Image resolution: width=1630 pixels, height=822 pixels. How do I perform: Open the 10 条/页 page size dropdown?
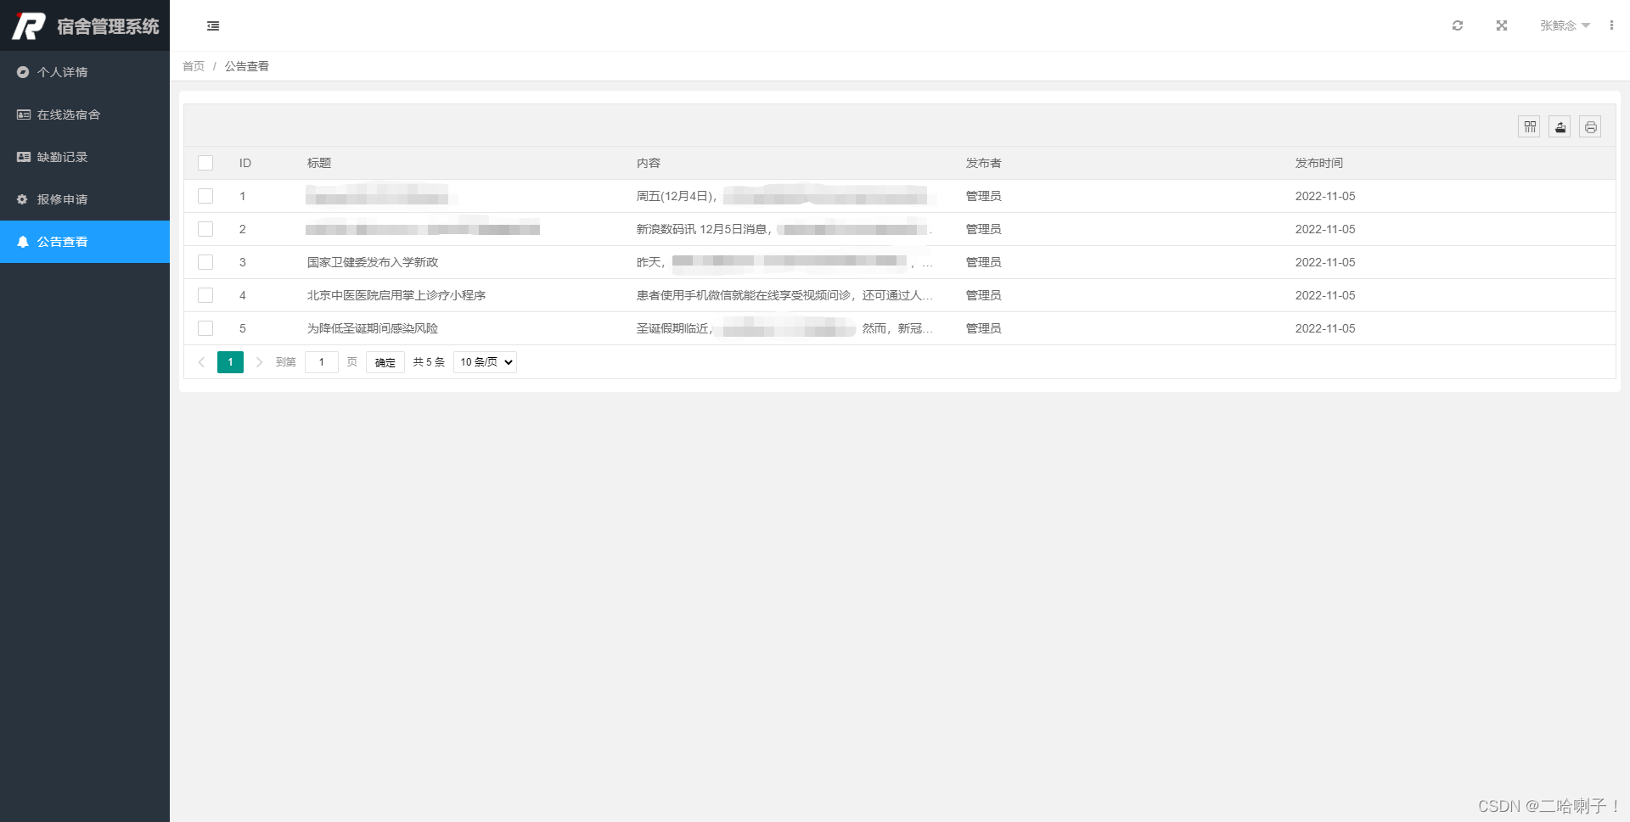coord(486,362)
